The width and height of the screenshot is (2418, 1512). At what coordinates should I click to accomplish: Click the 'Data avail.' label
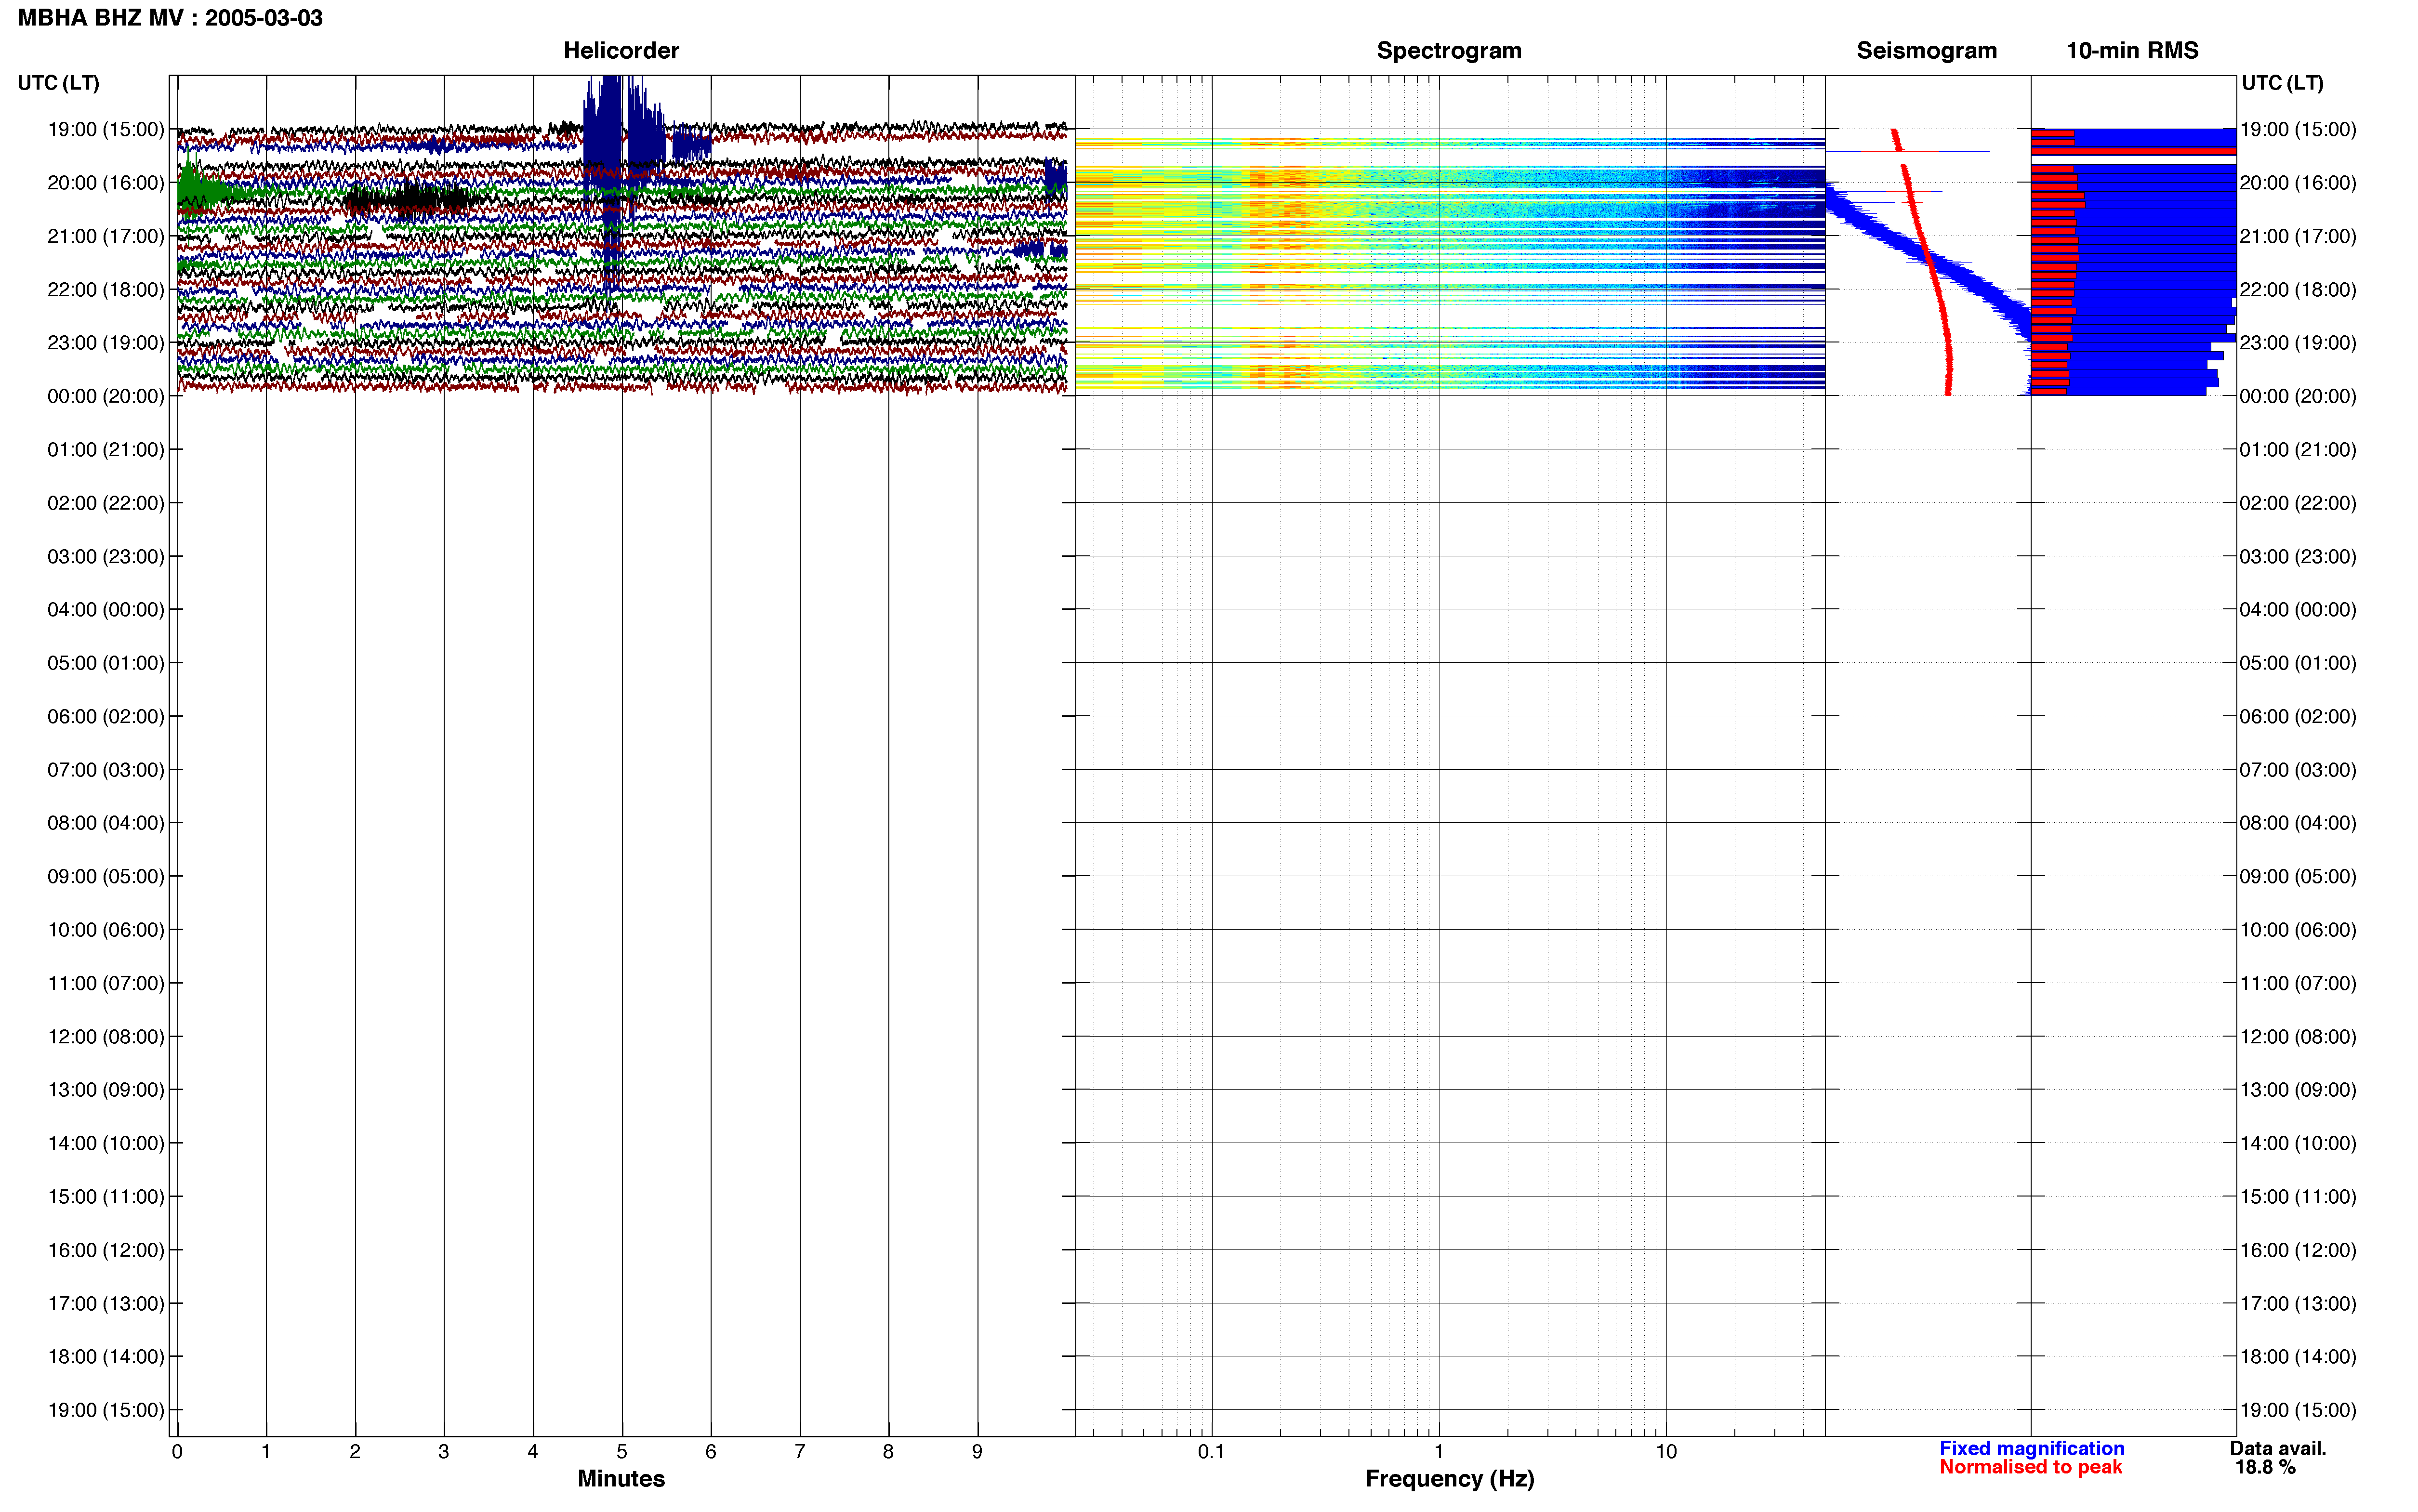2278,1448
